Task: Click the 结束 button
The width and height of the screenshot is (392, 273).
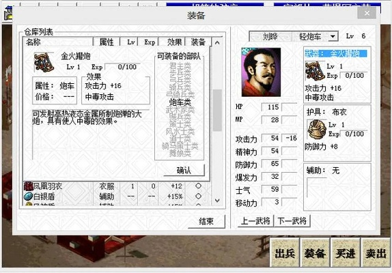Action: (206, 221)
